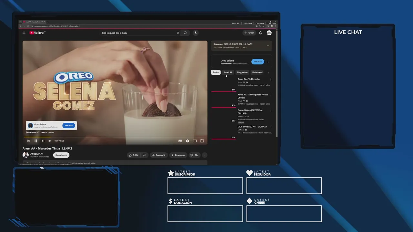Viewport: 413px width, 232px height.
Task: Click the Patrocinado info icon
Action: point(38,132)
